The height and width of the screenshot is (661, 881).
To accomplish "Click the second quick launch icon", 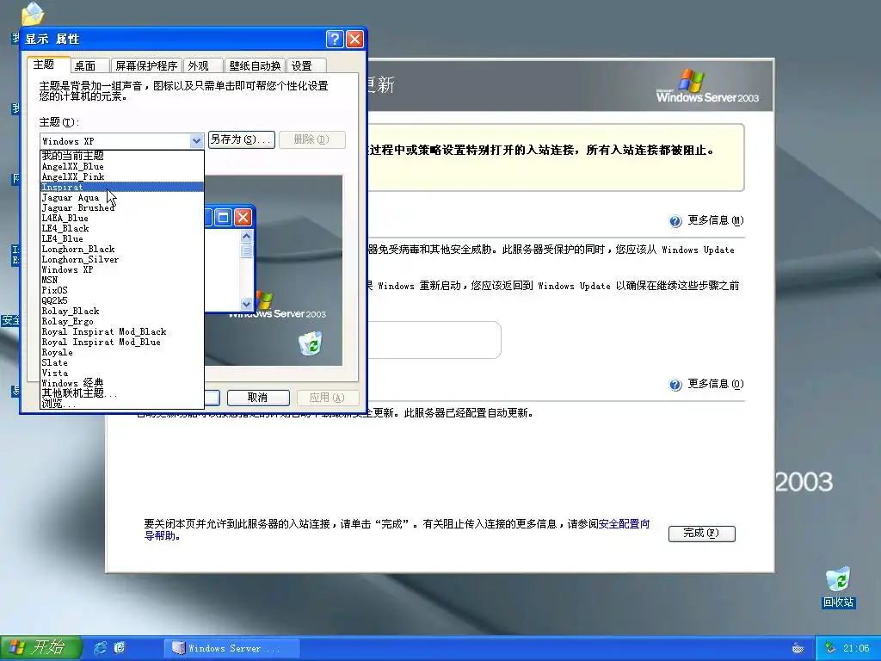I will tap(120, 648).
